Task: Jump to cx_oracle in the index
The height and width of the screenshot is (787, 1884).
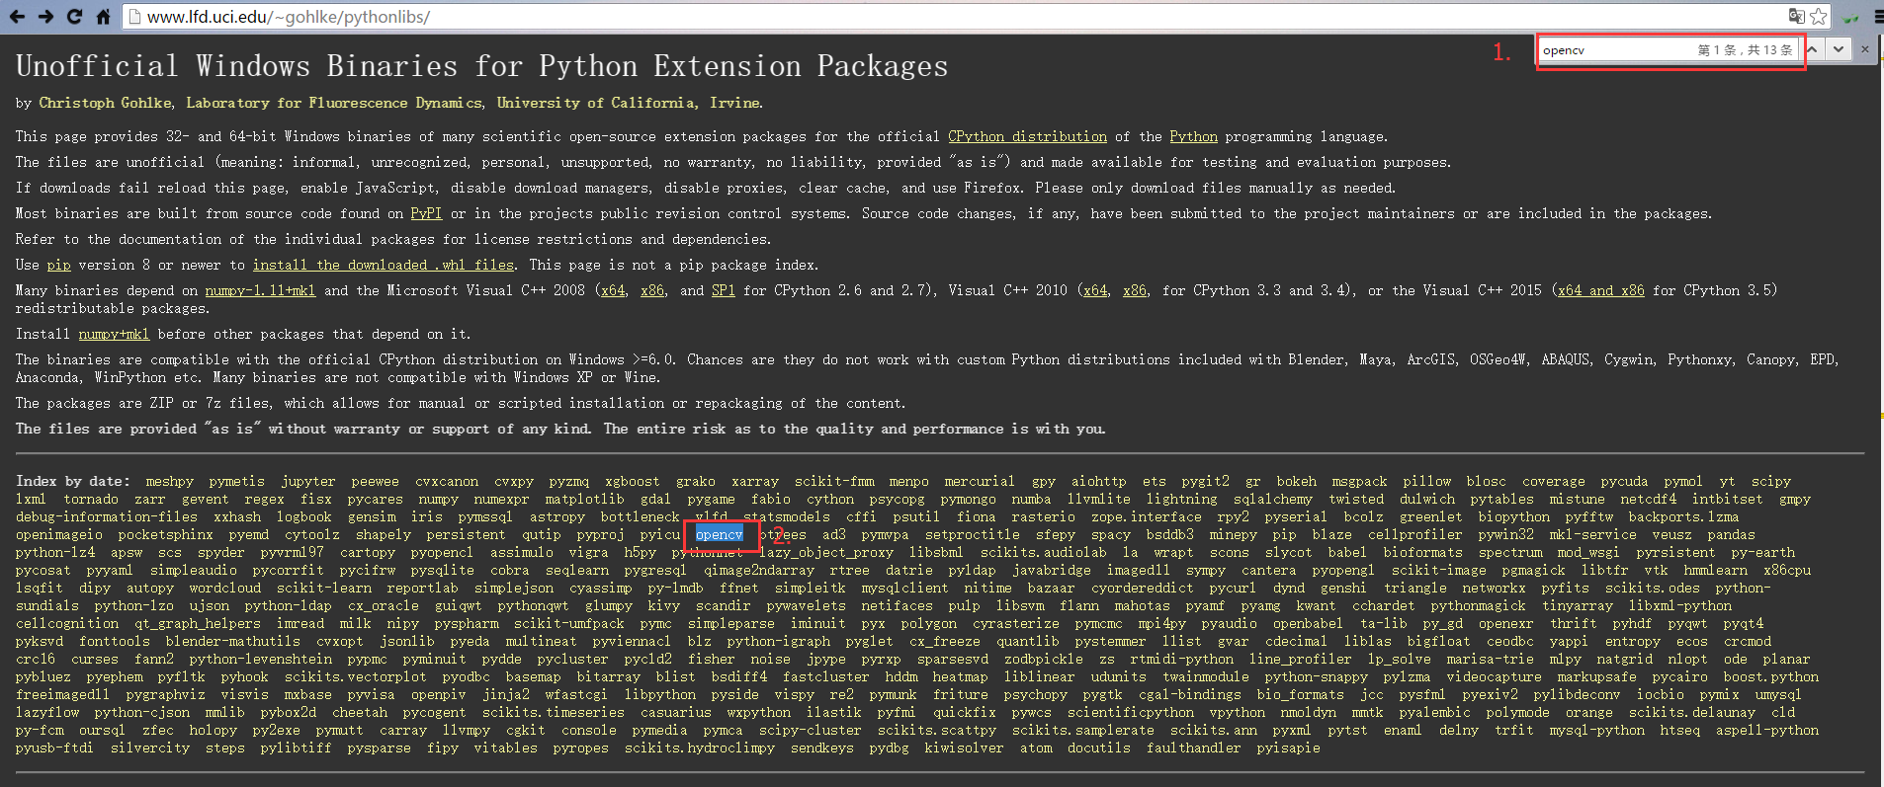Action: tap(384, 605)
